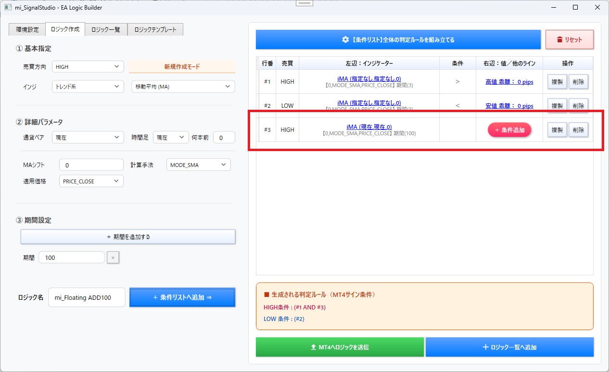Click the 売買 LOW cell in row #2

coord(287,106)
